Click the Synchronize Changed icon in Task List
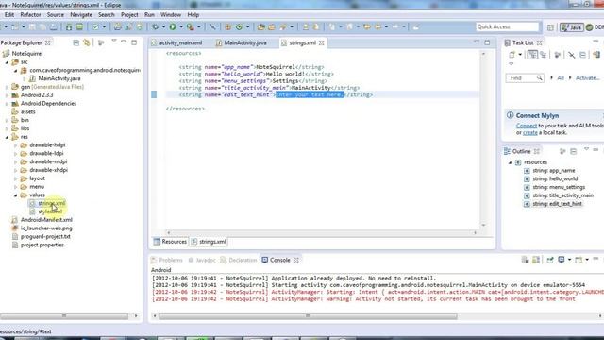 [x=596, y=55]
